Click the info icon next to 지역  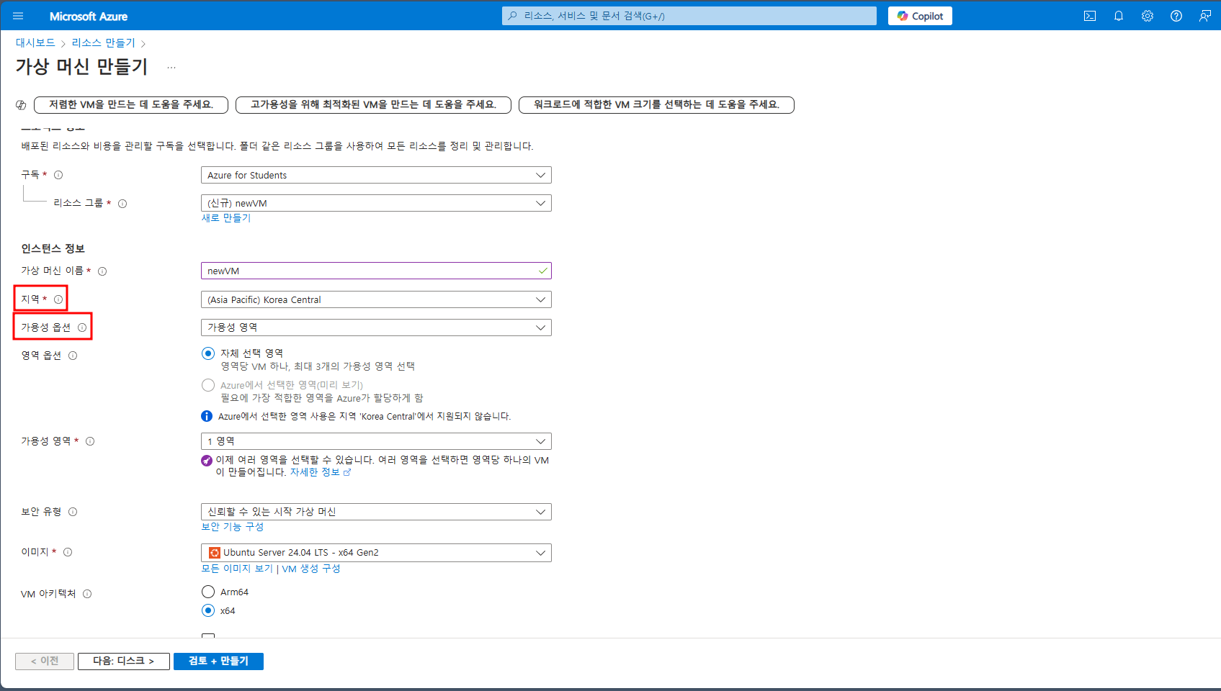click(x=58, y=299)
